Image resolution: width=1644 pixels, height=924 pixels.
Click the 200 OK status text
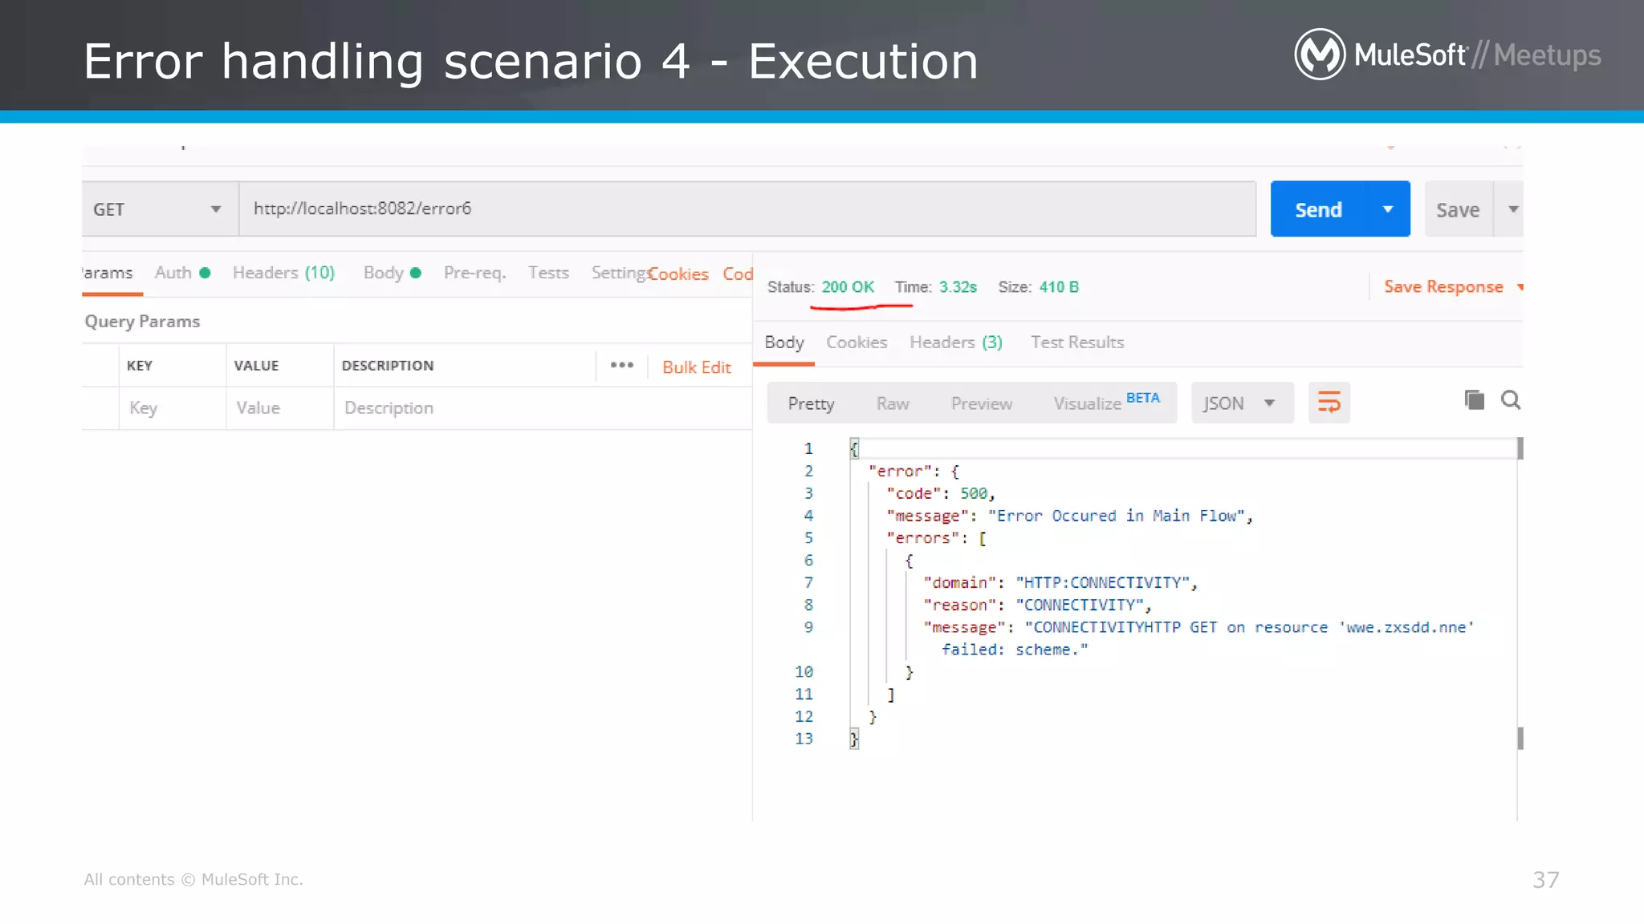pos(848,287)
